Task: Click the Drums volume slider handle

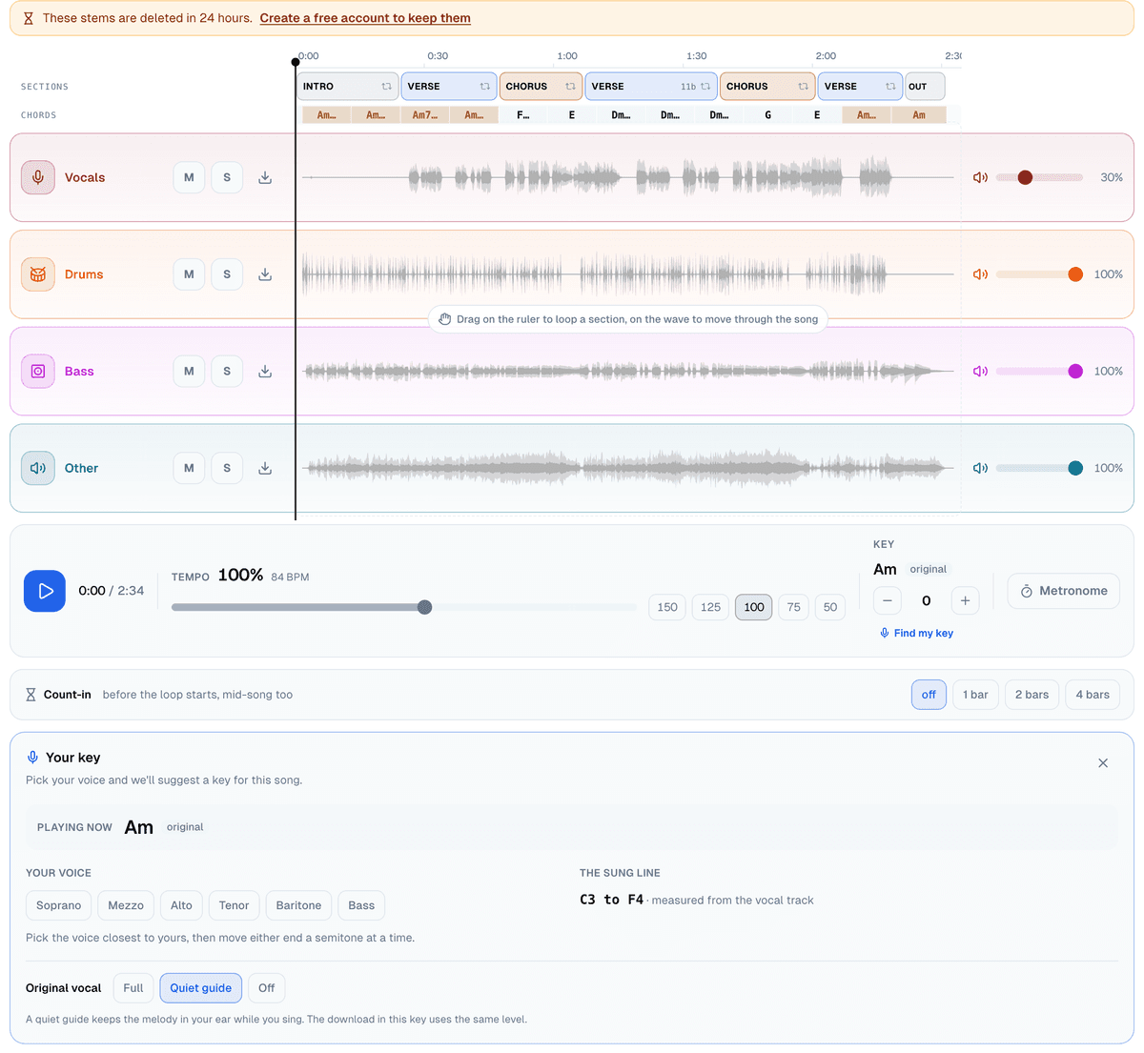Action: click(x=1075, y=274)
